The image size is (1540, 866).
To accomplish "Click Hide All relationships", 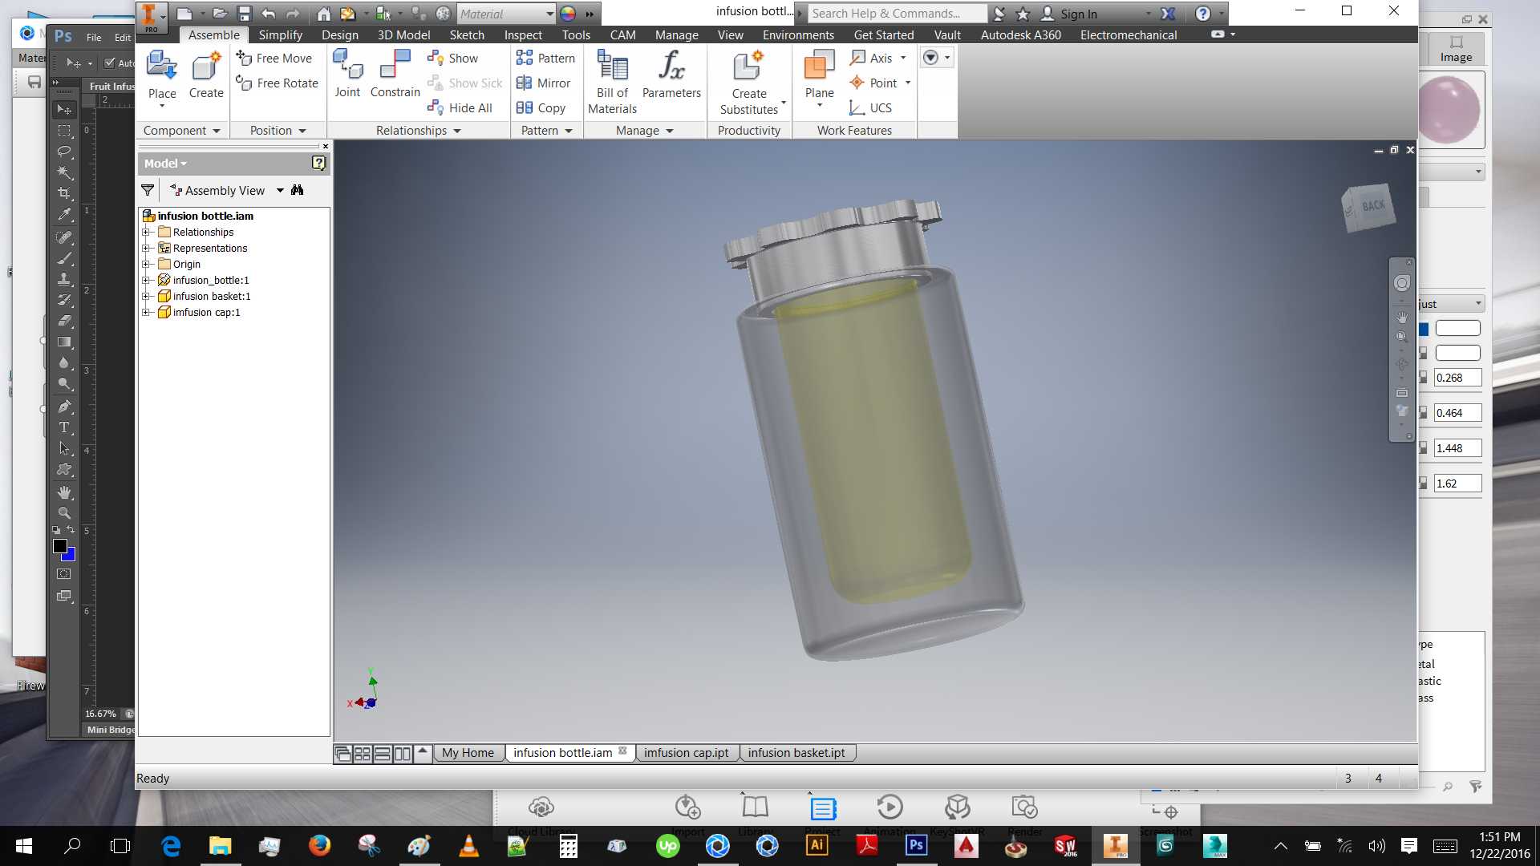I will point(460,107).
